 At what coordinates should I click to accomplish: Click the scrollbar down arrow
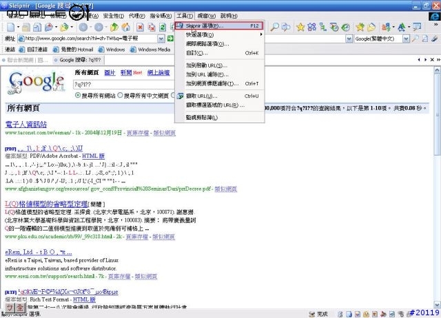click(437, 305)
